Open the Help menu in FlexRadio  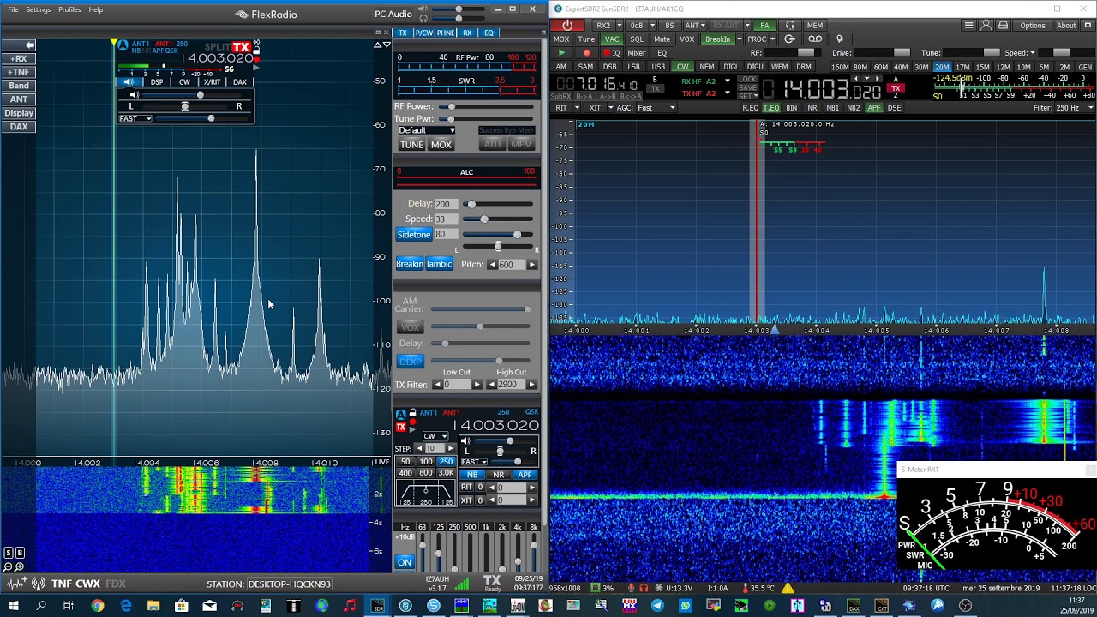(96, 9)
